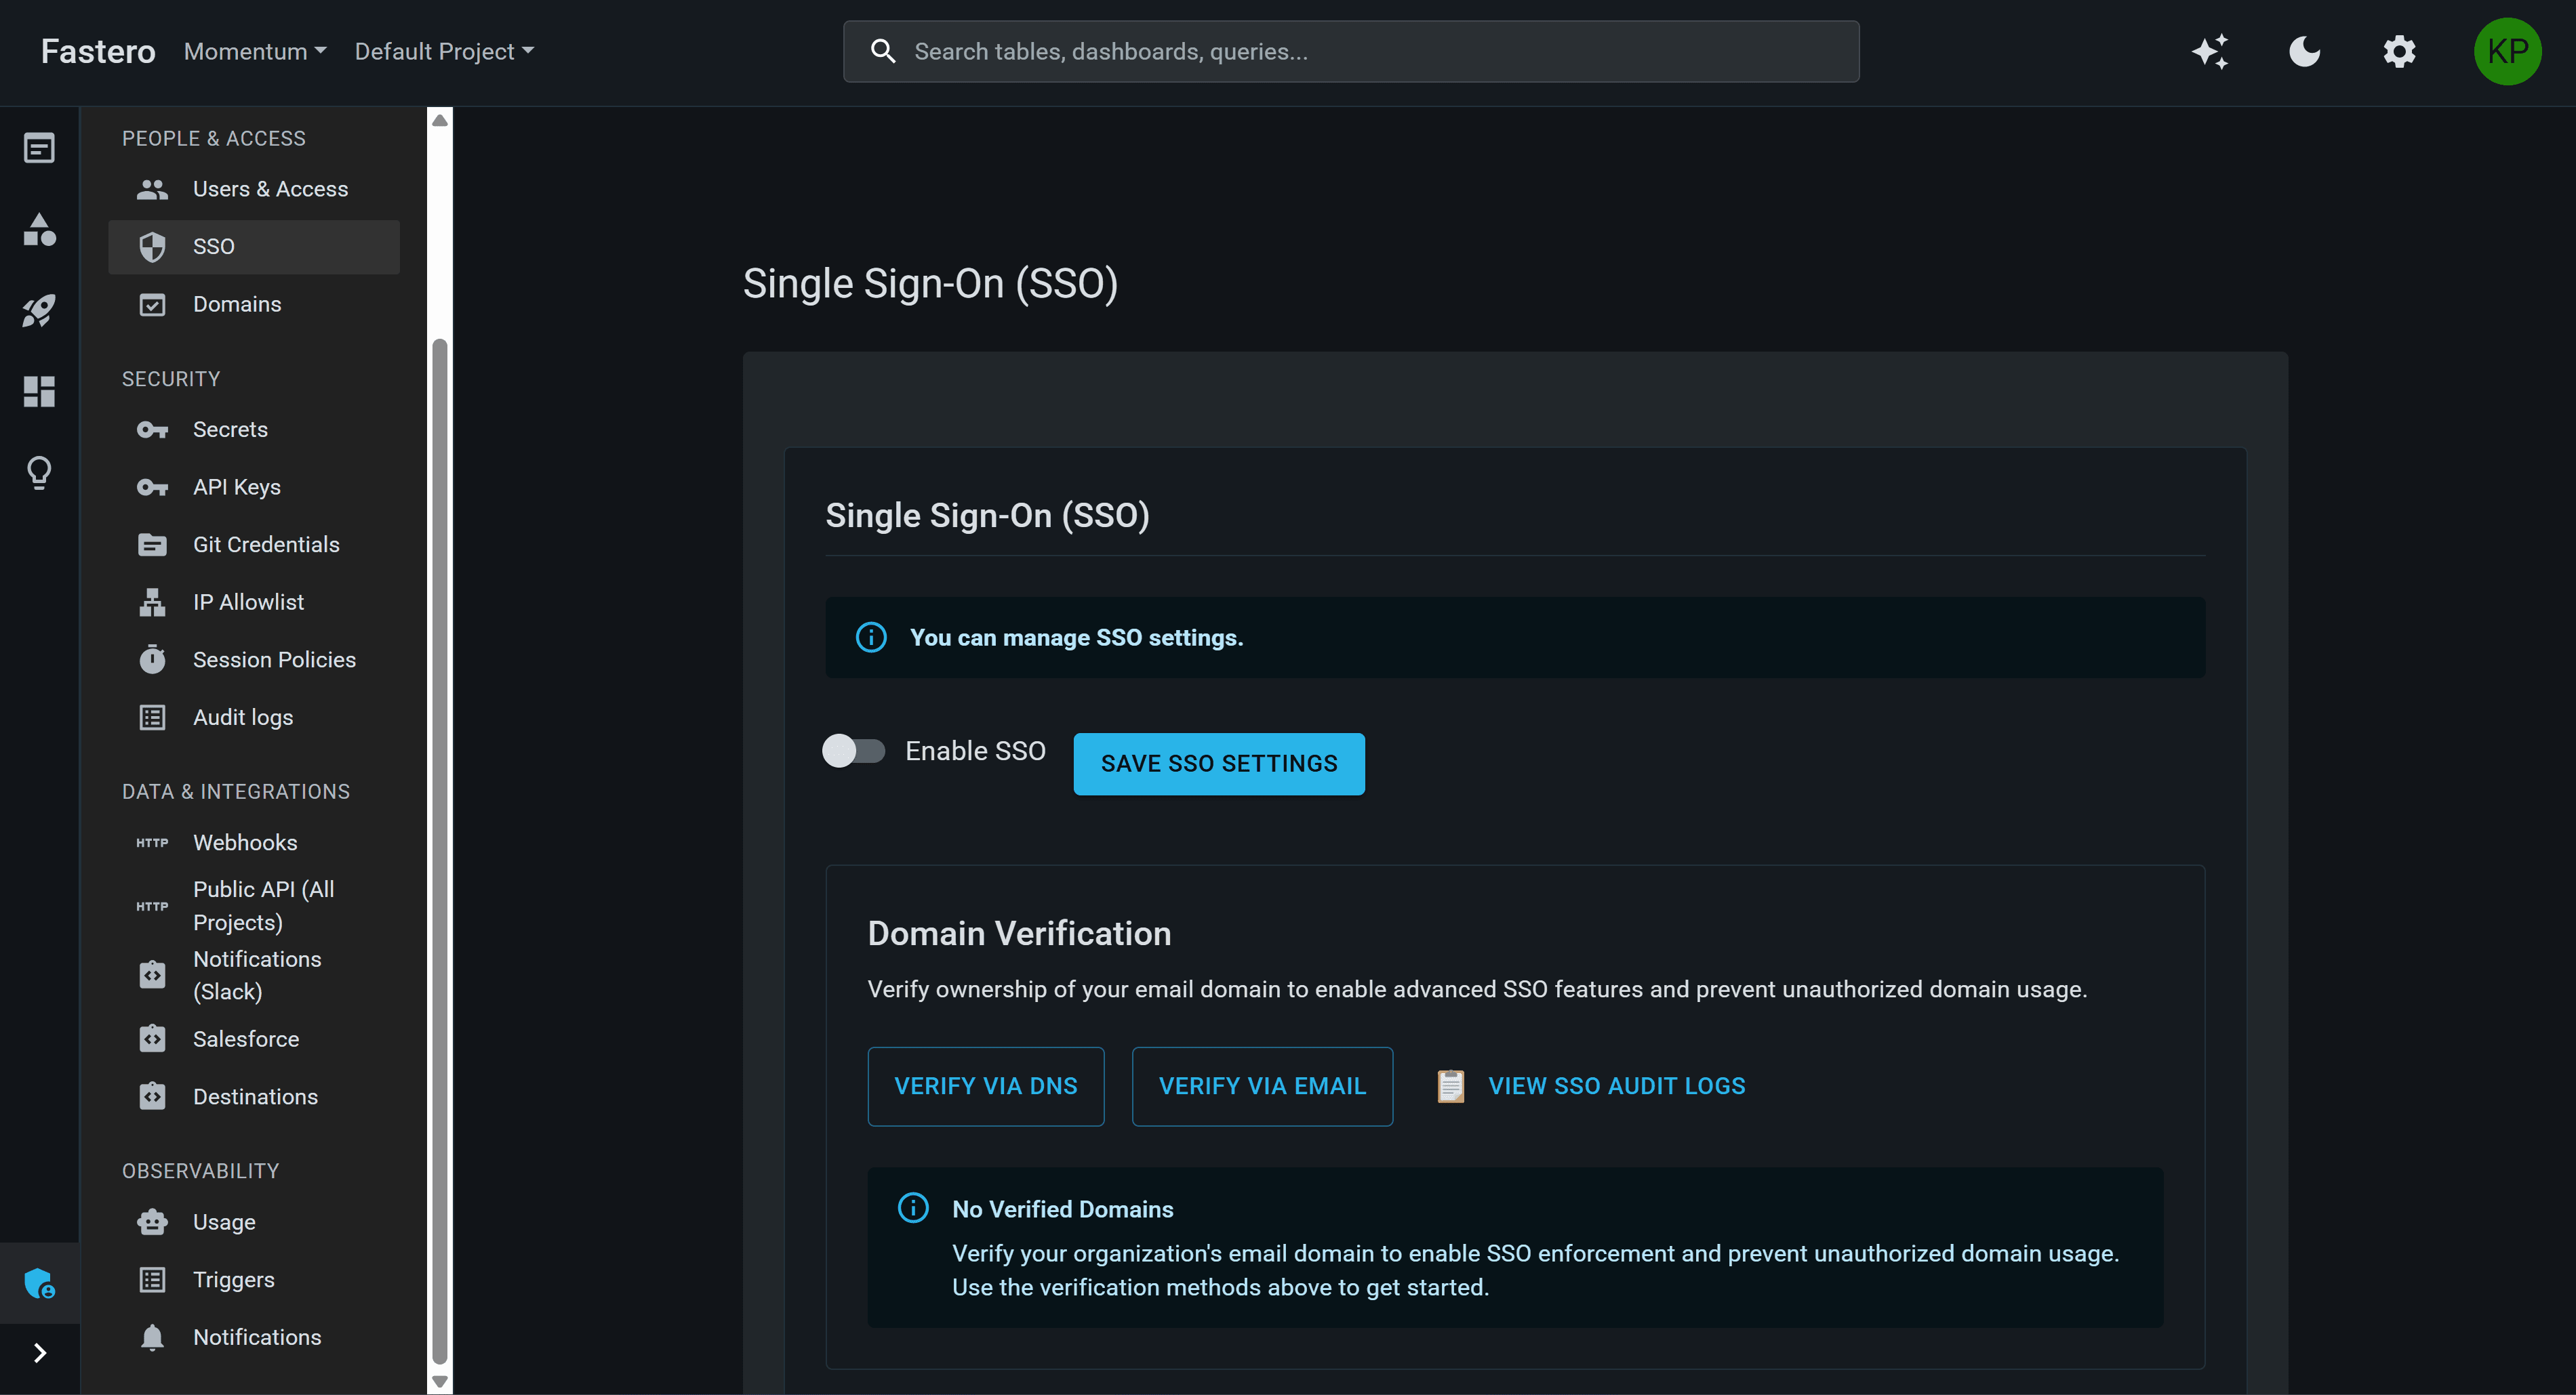Click the AI sparkle icon in top bar
2576x1395 pixels.
[2211, 51]
